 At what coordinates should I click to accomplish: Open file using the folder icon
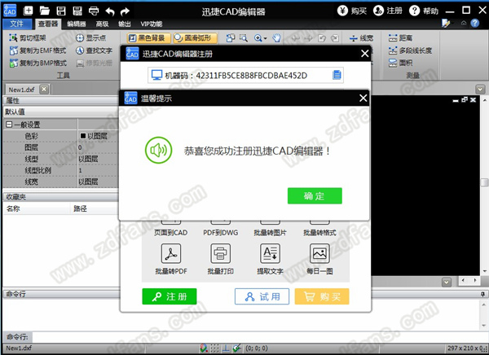[45, 11]
